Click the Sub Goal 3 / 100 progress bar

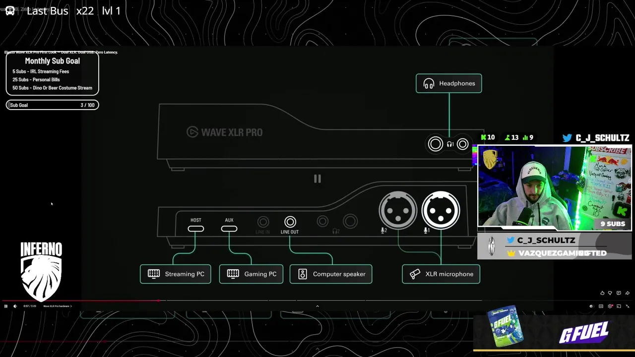click(53, 105)
